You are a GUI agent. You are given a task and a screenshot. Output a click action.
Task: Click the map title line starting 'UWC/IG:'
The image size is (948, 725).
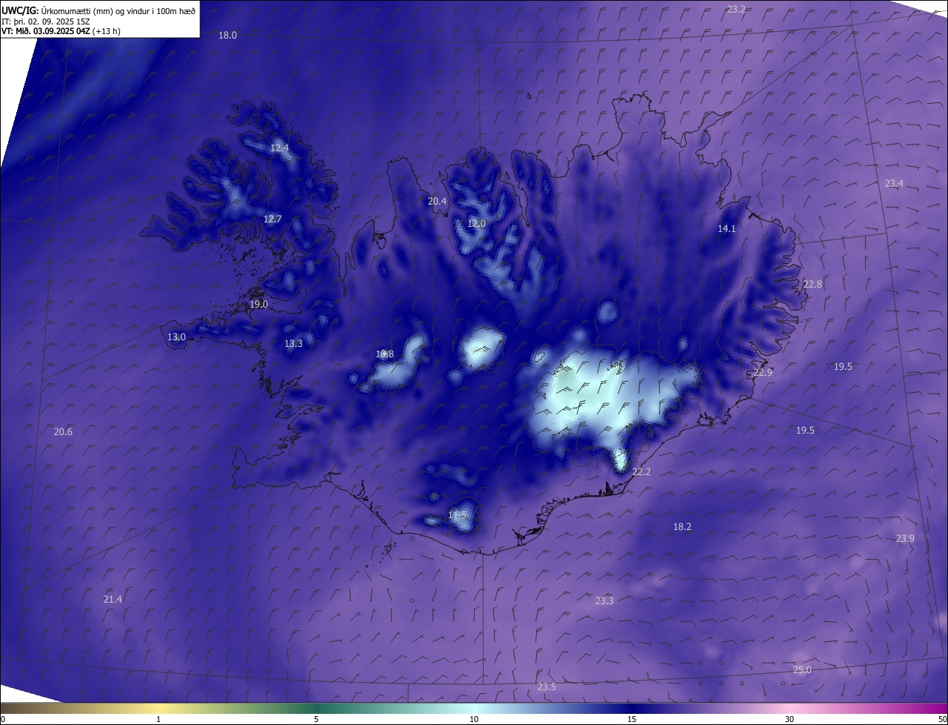coord(99,10)
